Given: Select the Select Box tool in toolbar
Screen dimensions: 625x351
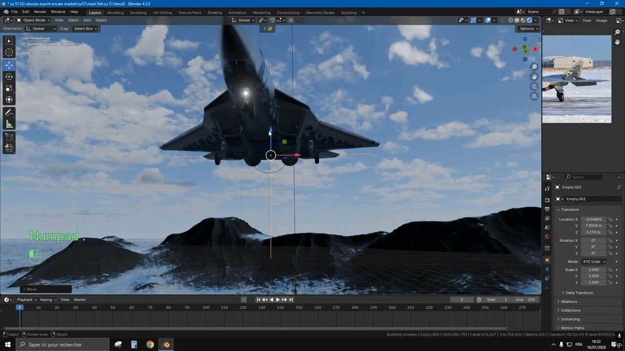Looking at the screenshot, I should coord(9,41).
